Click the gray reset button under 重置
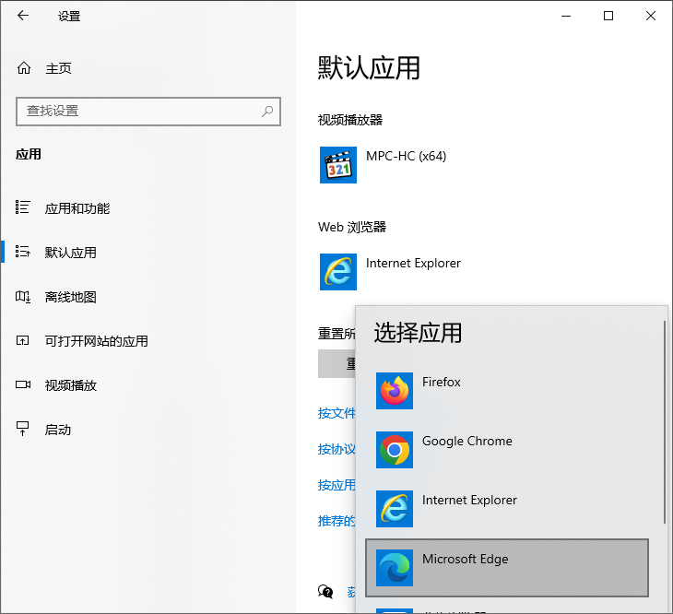This screenshot has height=614, width=673. click(336, 364)
